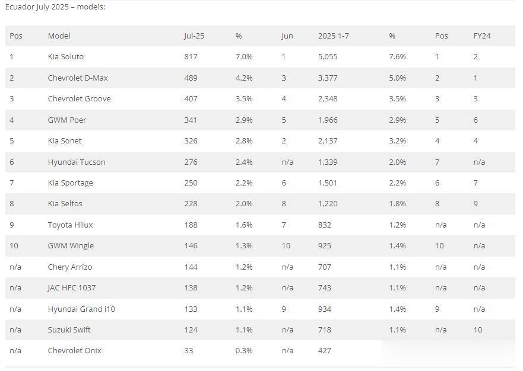Click the Jul-25 column header
This screenshot has width=523, height=371.
pyautogui.click(x=194, y=36)
